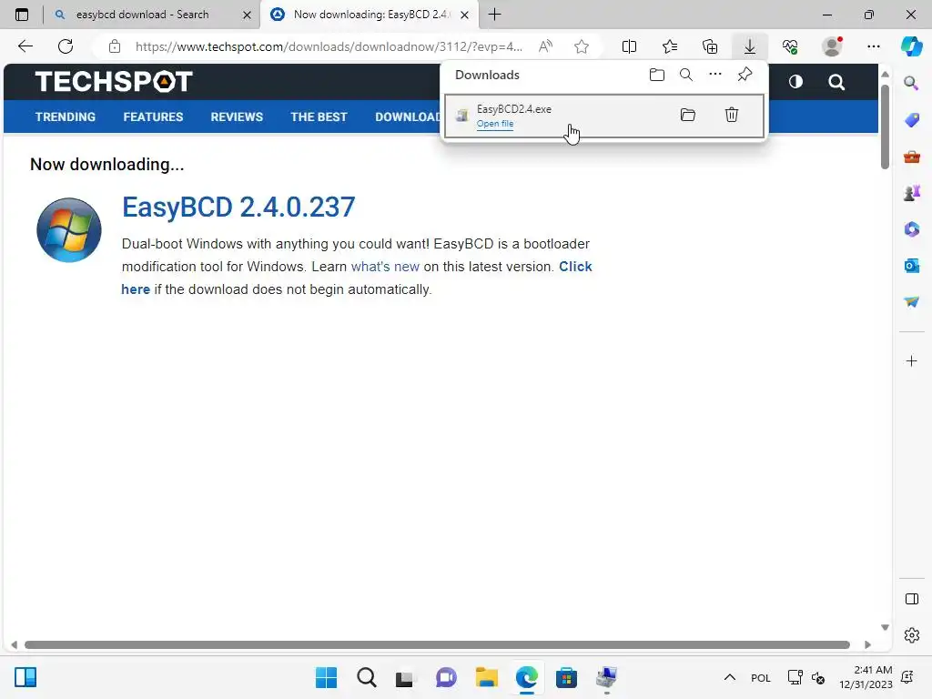This screenshot has height=699, width=932.
Task: Open TRENDING menu on TechSpot
Action: tap(66, 117)
